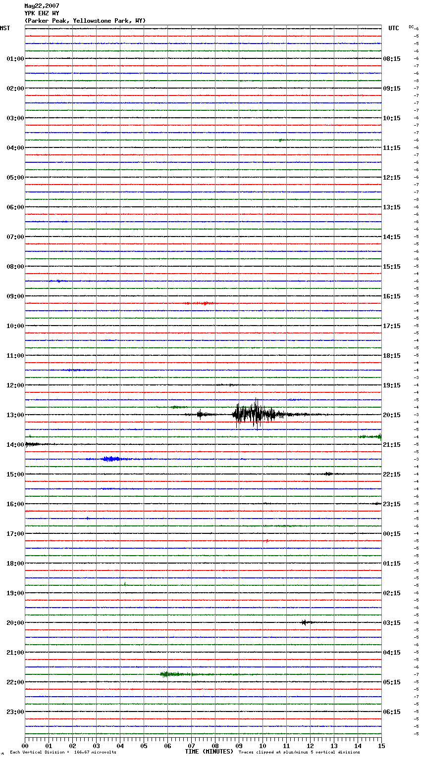Click the 14:15 UTC time label
Viewport: 421px width, 759px height.
click(392, 237)
